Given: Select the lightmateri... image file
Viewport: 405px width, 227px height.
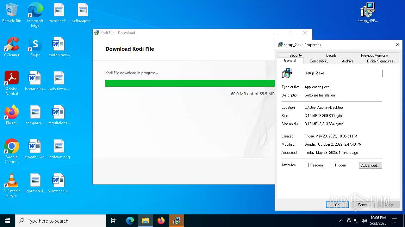Looking at the screenshot, I should [x=35, y=183].
